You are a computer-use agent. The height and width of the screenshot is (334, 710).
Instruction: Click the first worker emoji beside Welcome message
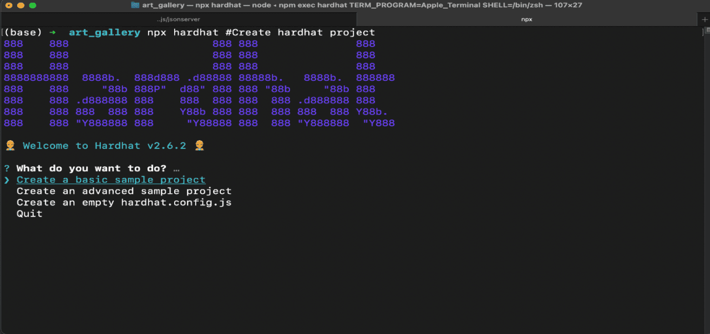point(9,145)
